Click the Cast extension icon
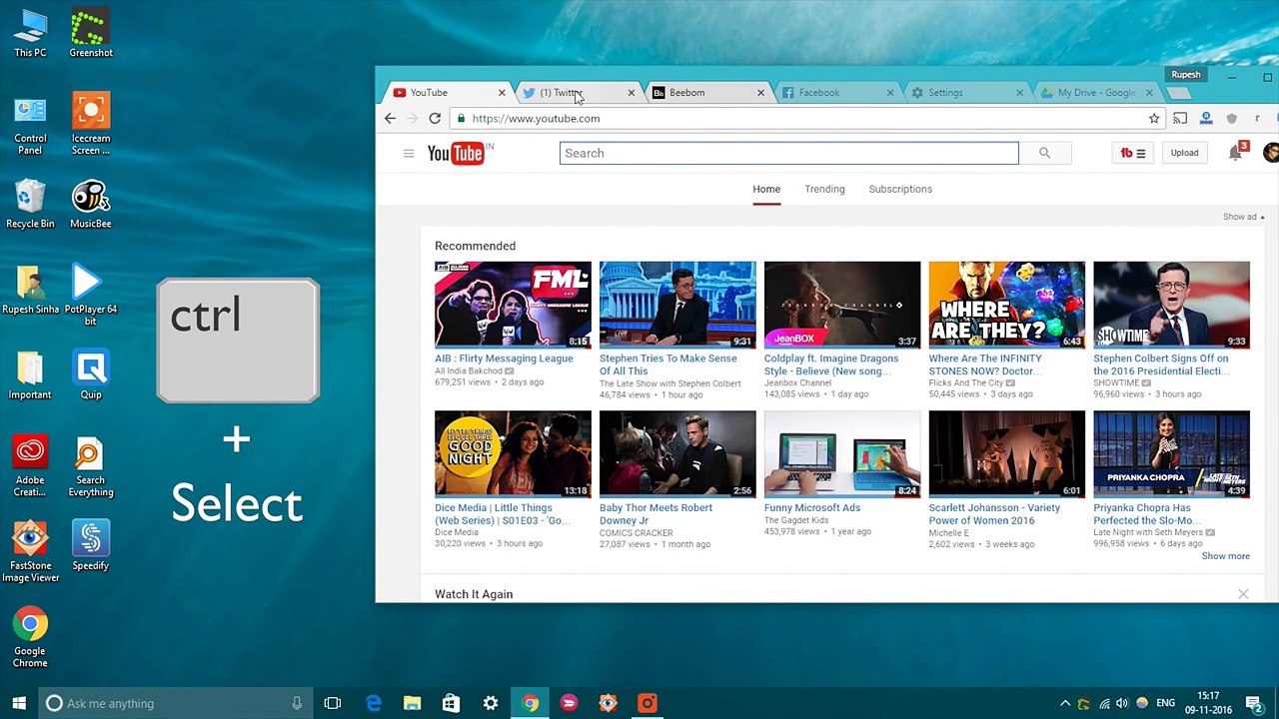The width and height of the screenshot is (1279, 719). coord(1180,118)
